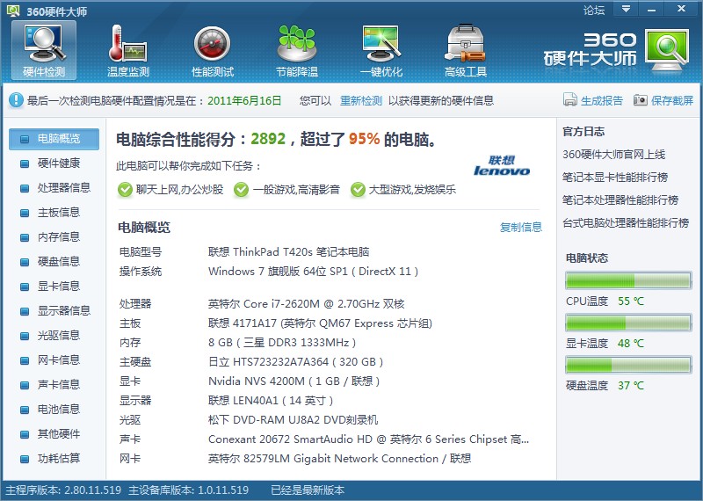Click the 生成报告 report printer icon
The image size is (703, 501).
[x=569, y=99]
